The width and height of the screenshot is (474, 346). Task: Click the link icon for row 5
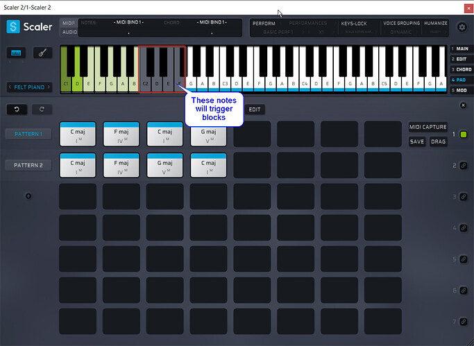click(464, 259)
